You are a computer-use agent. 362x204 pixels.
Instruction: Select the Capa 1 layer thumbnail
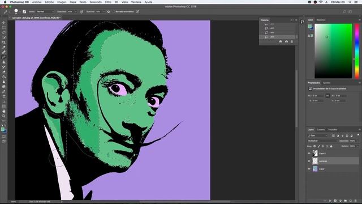(x=315, y=169)
